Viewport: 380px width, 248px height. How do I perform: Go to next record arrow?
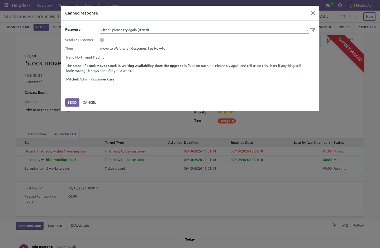click(x=356, y=16)
